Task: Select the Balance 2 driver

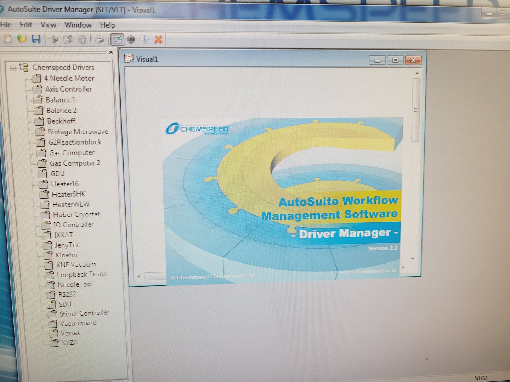Action: click(61, 110)
